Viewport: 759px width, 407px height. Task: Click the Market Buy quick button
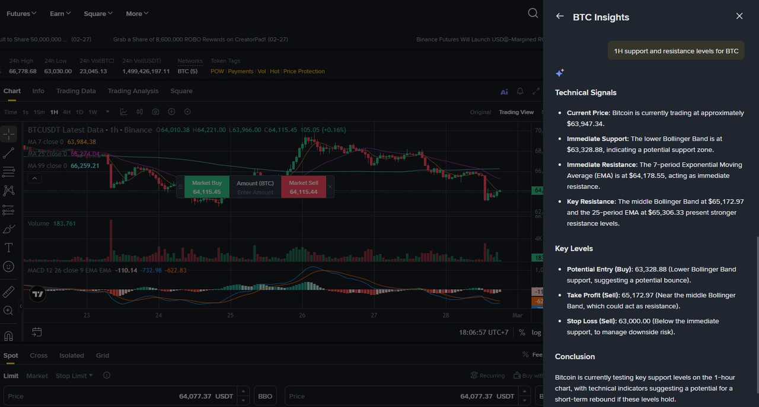click(x=206, y=187)
